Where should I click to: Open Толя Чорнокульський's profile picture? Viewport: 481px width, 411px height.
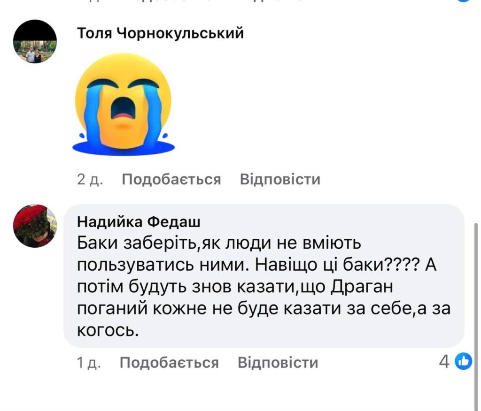(35, 42)
